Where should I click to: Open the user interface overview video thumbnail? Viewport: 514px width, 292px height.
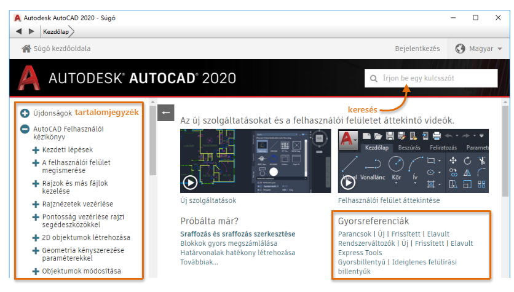(x=413, y=161)
